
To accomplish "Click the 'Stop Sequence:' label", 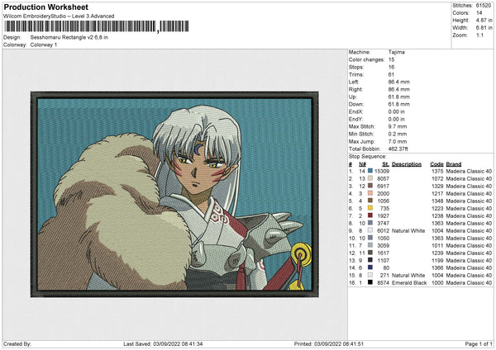I will point(368,157).
